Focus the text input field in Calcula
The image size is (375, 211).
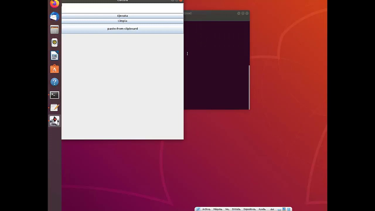(x=122, y=8)
